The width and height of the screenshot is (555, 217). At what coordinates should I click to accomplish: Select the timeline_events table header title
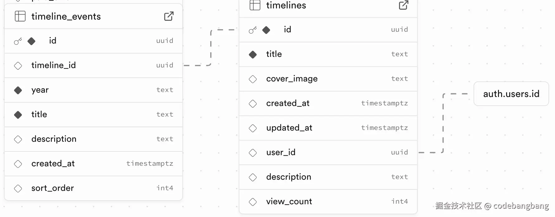[66, 16]
